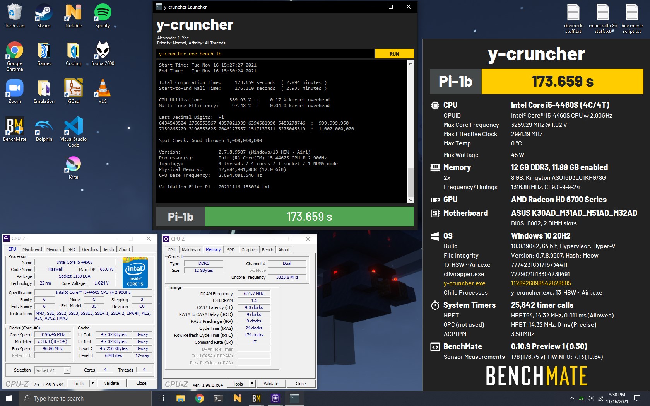This screenshot has height=406, width=650.
Task: Open rbedrock stuff.txt file
Action: (x=573, y=19)
